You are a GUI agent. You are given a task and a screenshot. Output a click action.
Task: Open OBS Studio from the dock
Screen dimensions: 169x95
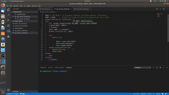click(3, 56)
